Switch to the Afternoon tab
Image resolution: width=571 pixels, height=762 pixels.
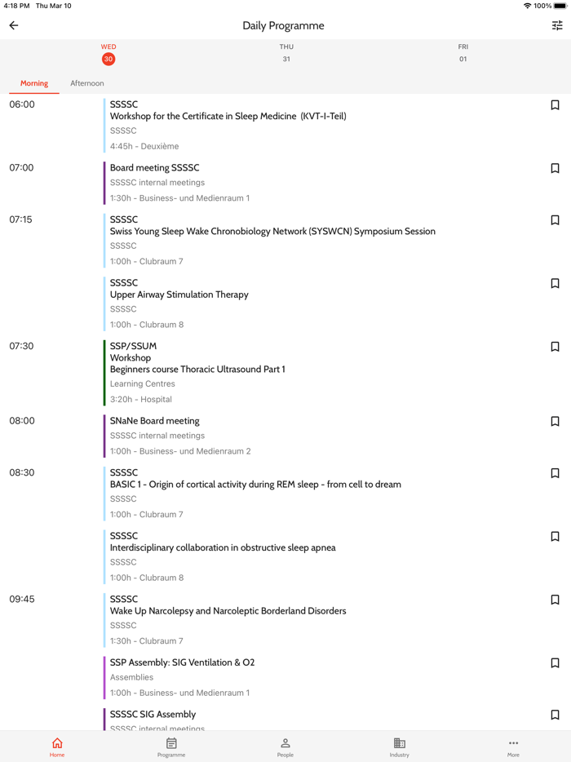87,82
